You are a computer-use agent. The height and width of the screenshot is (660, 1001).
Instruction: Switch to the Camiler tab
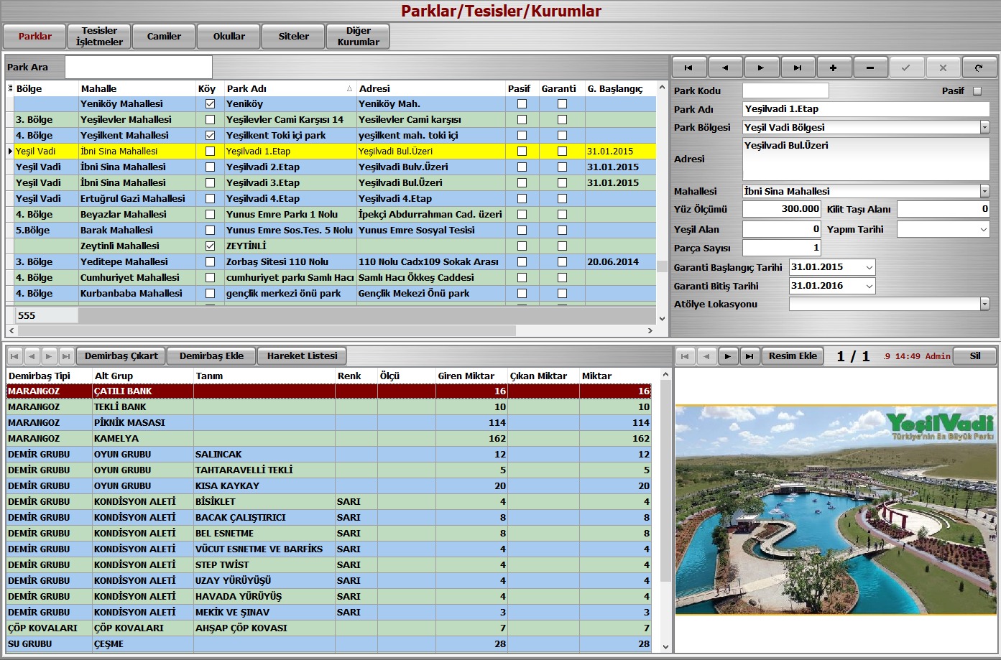(164, 37)
